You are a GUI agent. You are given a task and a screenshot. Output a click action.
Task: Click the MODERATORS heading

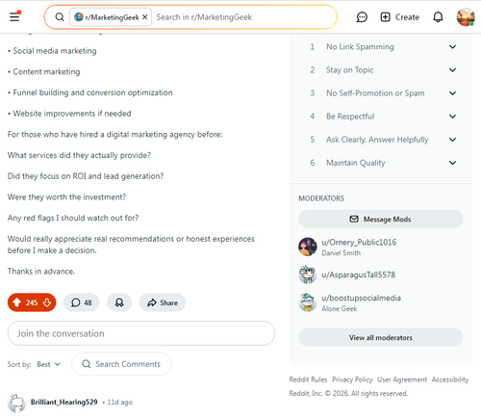click(x=321, y=198)
